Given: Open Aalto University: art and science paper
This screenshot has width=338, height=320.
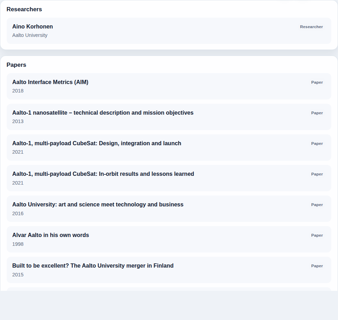Looking at the screenshot, I should [169, 209].
